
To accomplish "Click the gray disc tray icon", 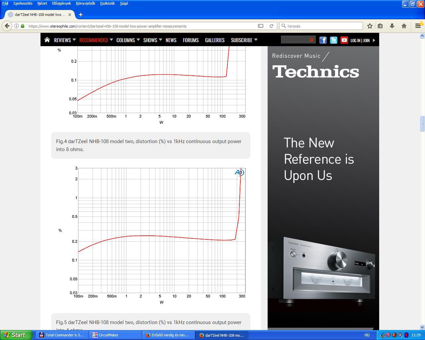I will point(400,335).
